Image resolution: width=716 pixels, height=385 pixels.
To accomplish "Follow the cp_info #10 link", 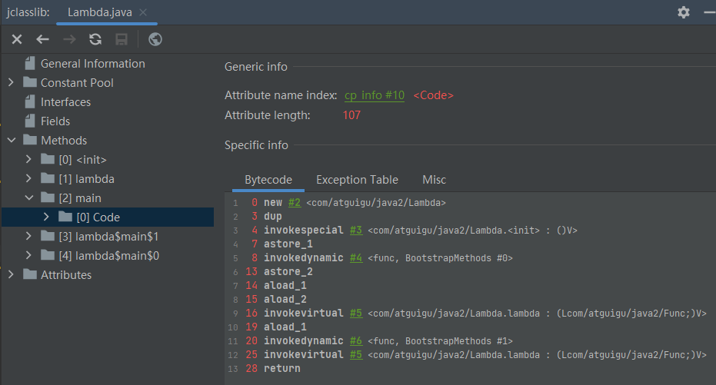I will pos(375,95).
